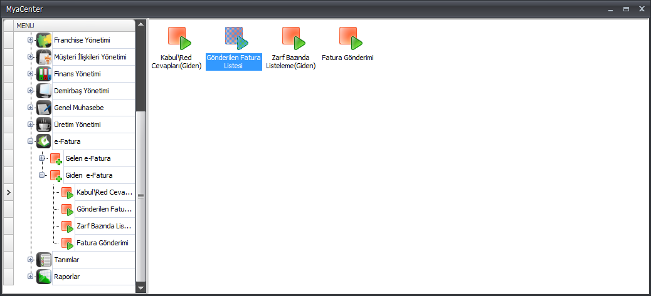Collapse the Giden e-Fatura node

click(41, 175)
